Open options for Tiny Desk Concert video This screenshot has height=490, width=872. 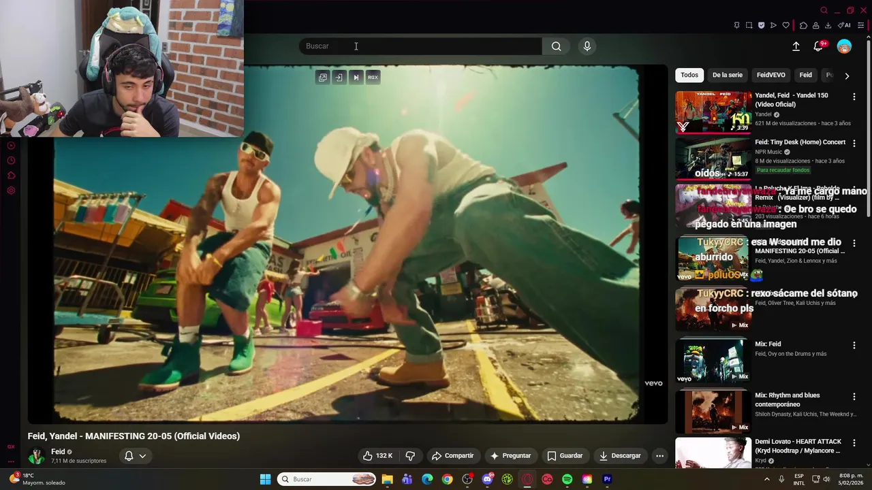click(x=854, y=144)
